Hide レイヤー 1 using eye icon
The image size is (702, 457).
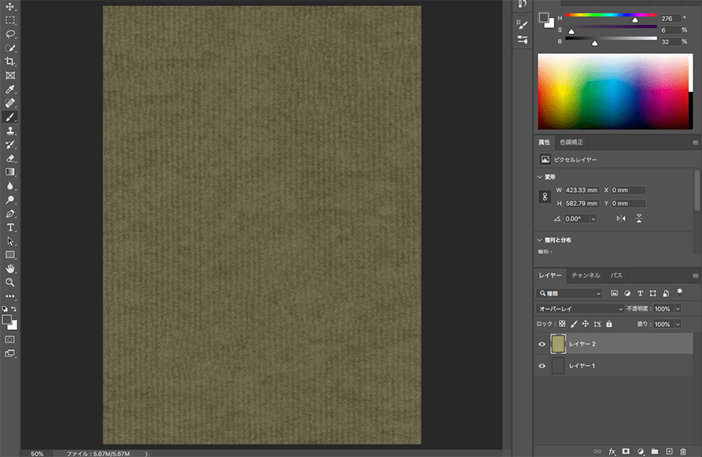tap(542, 366)
